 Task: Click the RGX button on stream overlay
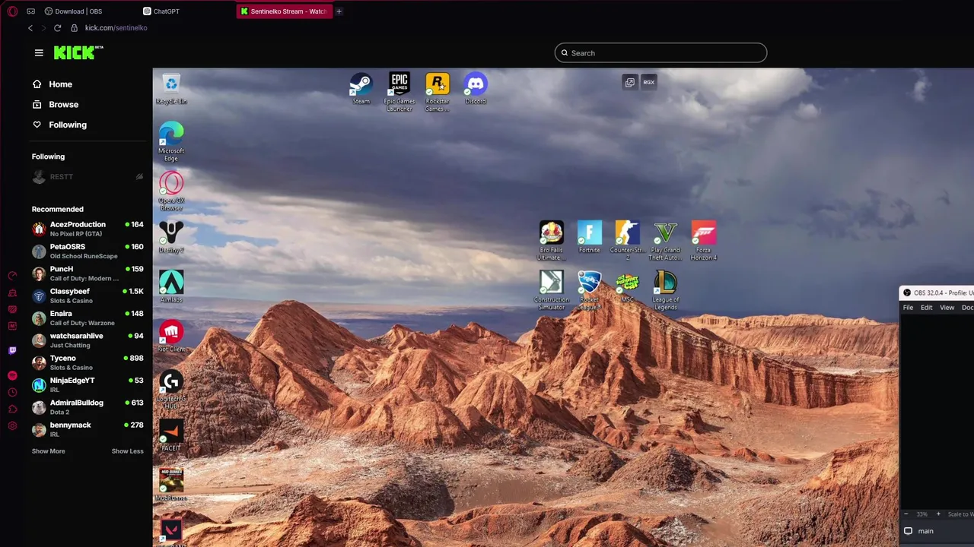click(648, 82)
